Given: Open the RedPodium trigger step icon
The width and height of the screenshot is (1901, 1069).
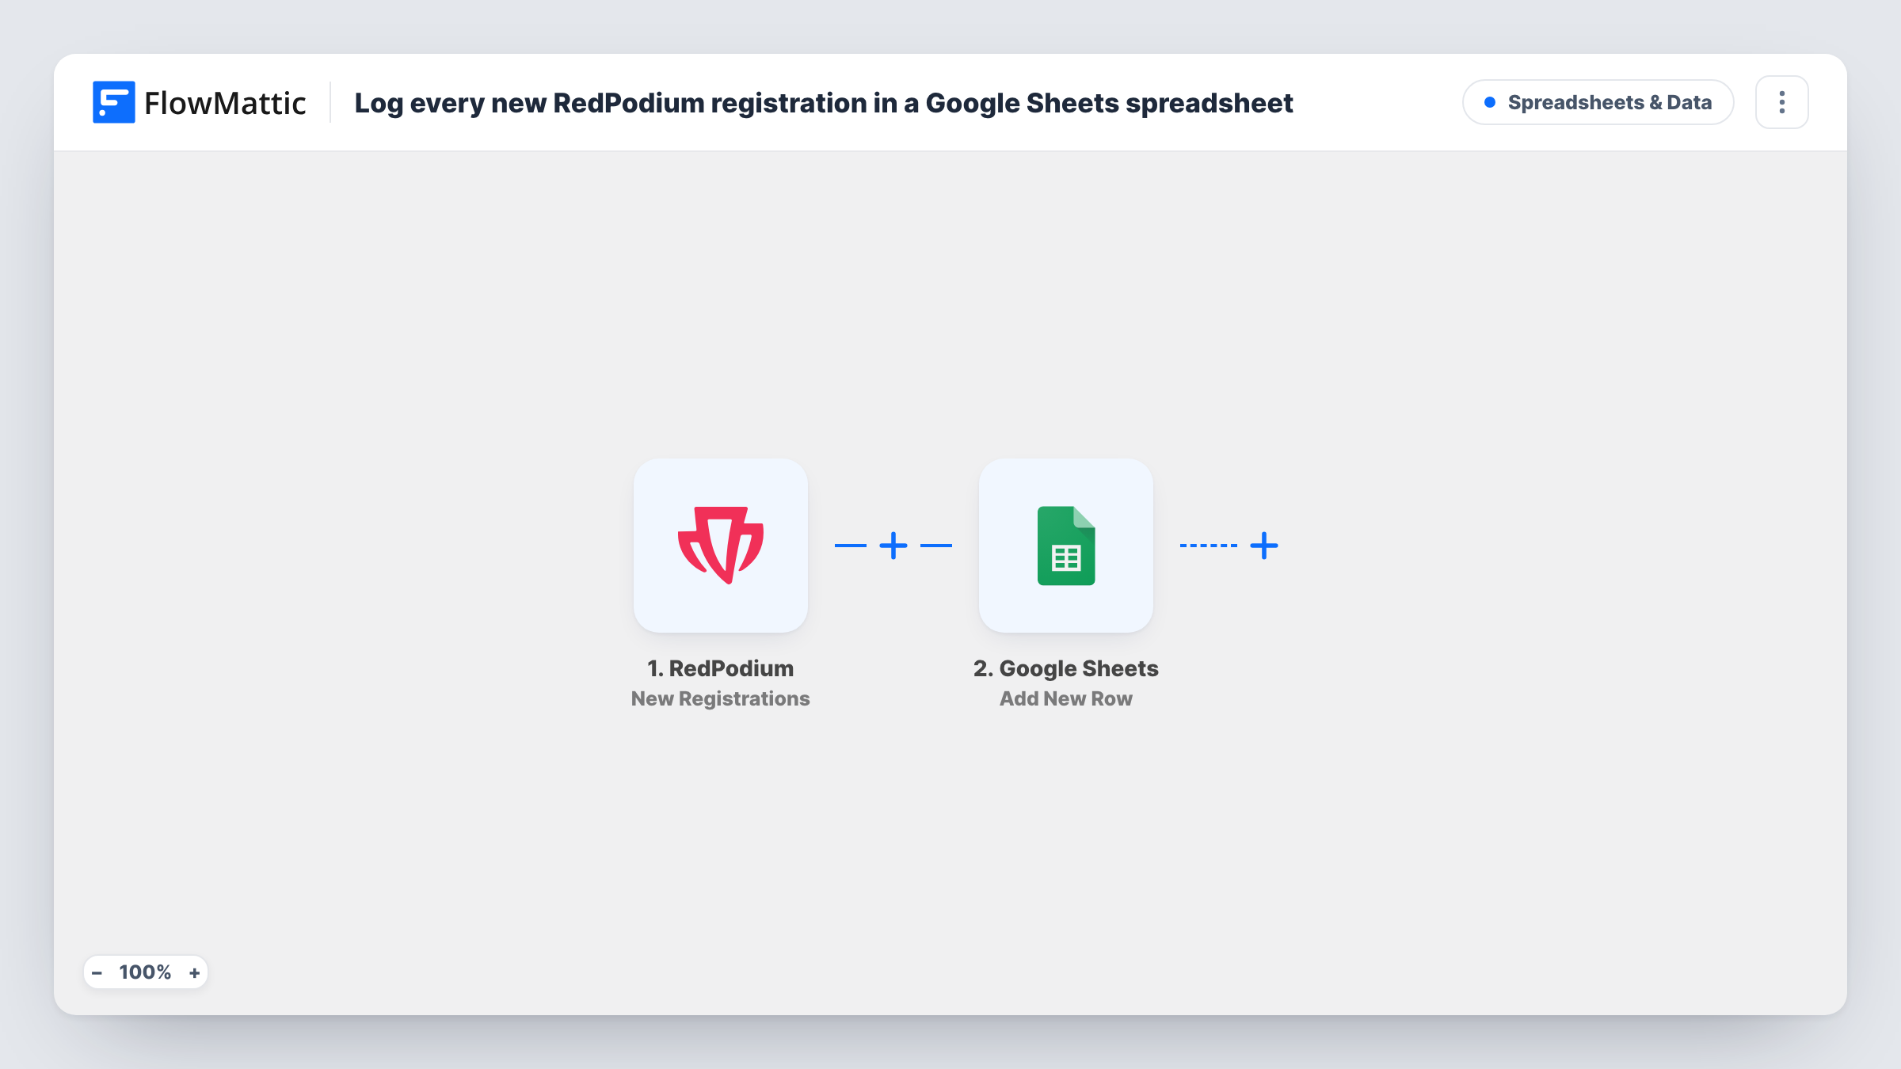Looking at the screenshot, I should [720, 545].
